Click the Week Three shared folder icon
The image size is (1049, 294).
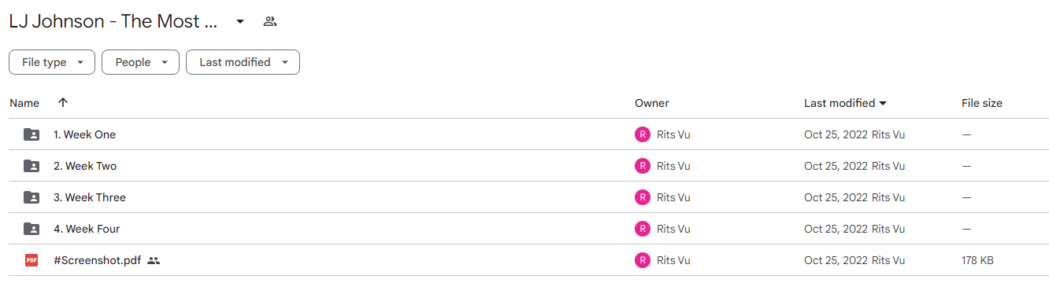click(32, 197)
